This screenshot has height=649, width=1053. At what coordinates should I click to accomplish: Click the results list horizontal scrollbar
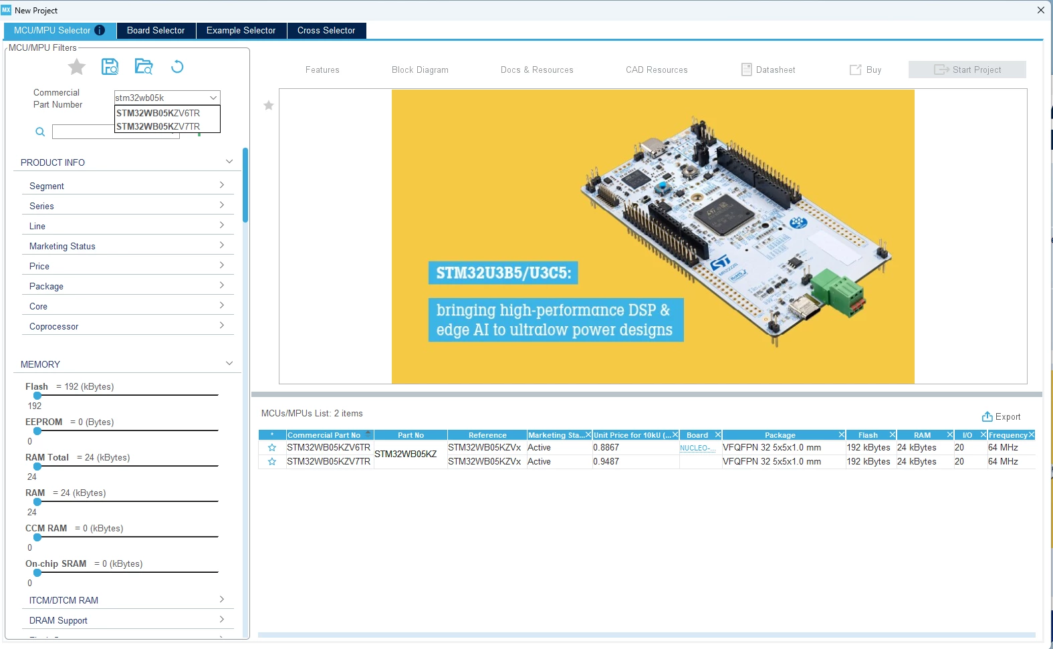647,635
